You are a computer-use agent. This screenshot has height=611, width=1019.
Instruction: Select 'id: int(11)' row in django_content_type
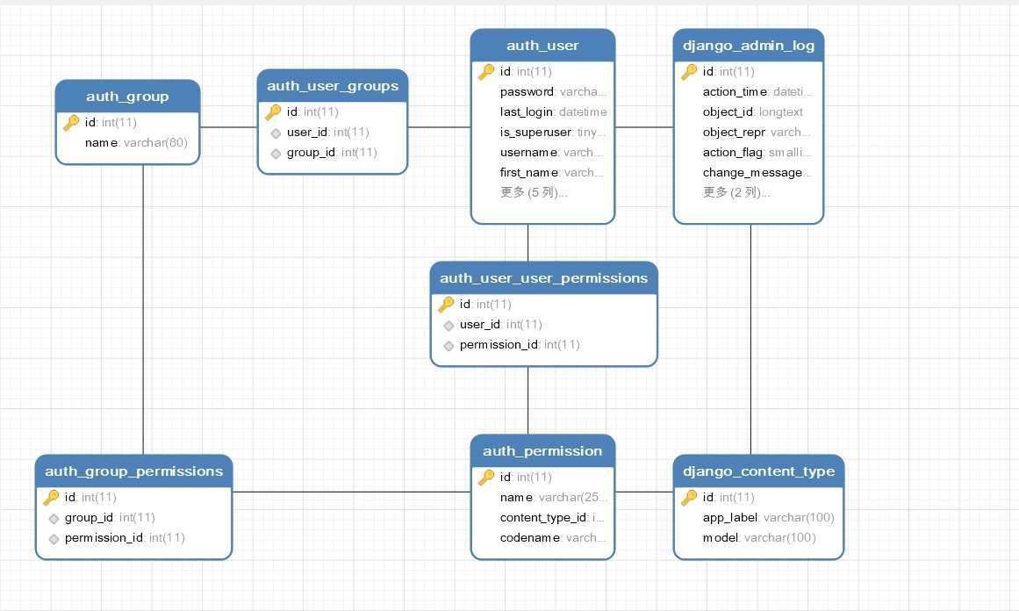(x=728, y=497)
